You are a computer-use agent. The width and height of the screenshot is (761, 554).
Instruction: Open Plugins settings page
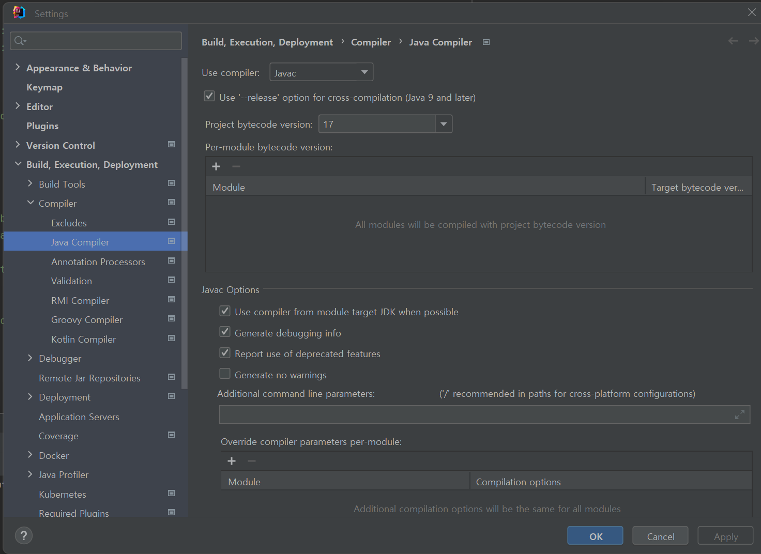pos(42,126)
